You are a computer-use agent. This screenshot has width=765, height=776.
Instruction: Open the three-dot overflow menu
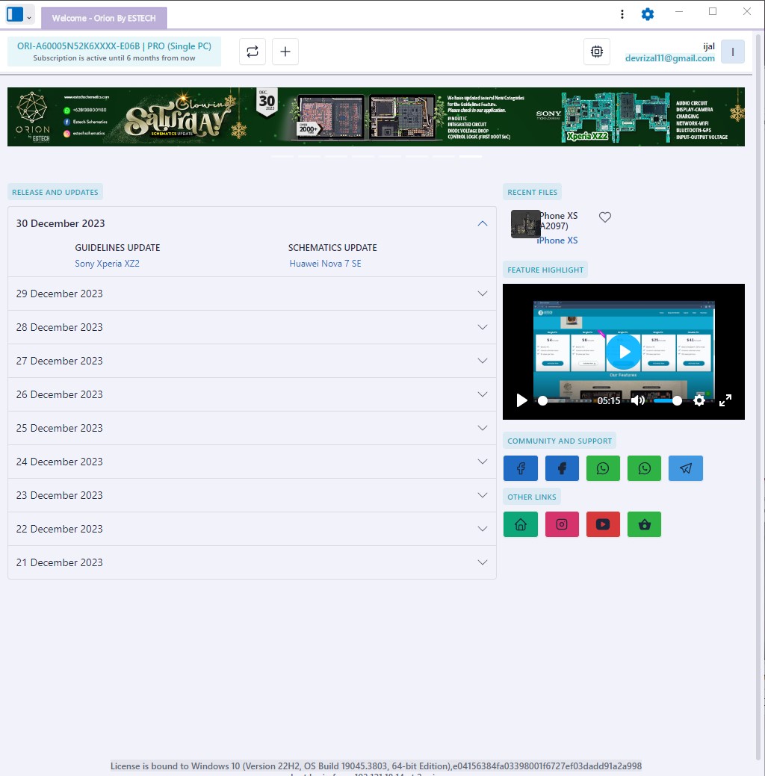622,13
